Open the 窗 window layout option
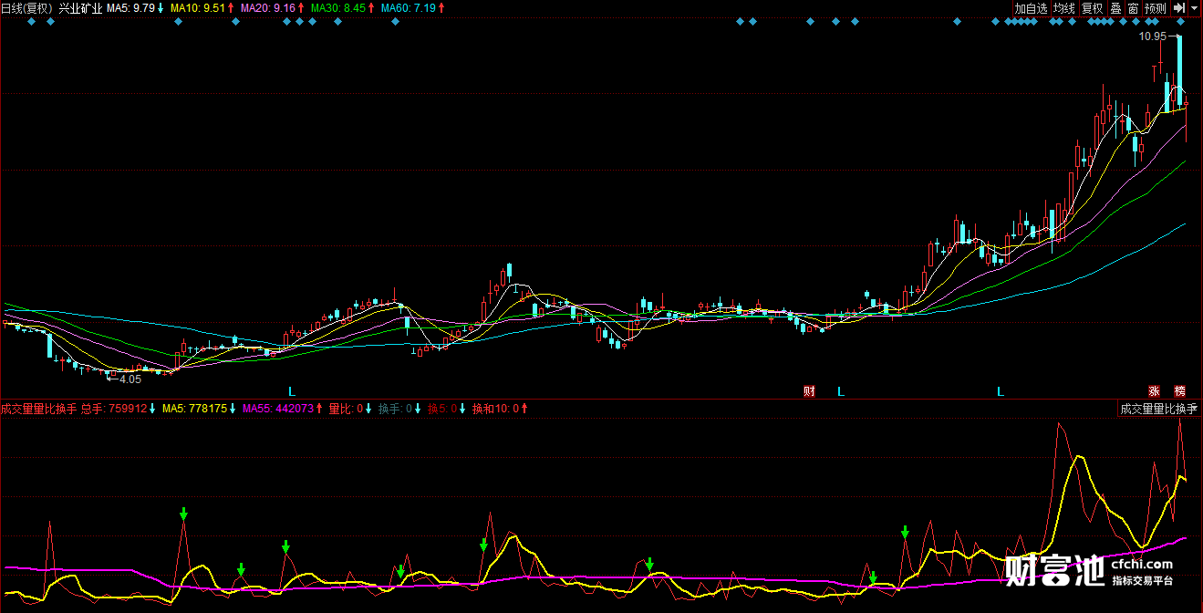This screenshot has height=613, width=1203. click(1133, 8)
